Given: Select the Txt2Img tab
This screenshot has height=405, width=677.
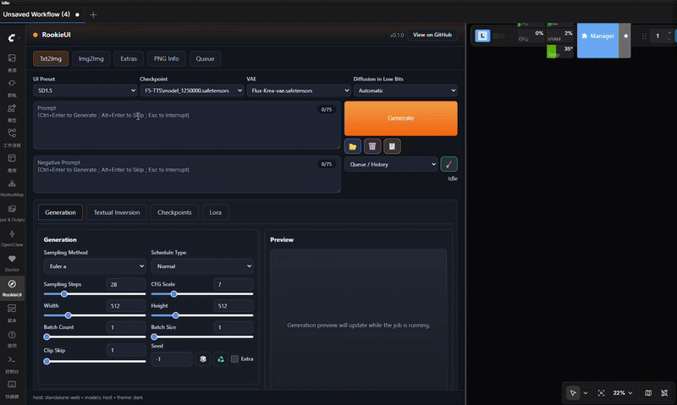Looking at the screenshot, I should click(51, 58).
